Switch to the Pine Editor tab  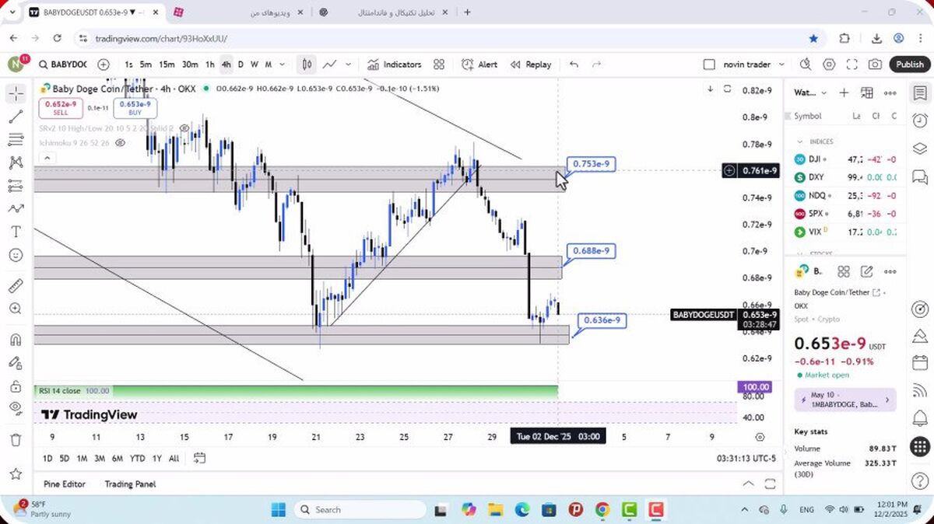(x=65, y=484)
